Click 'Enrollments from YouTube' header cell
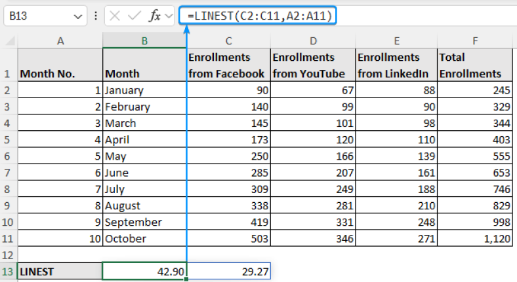 (x=313, y=65)
